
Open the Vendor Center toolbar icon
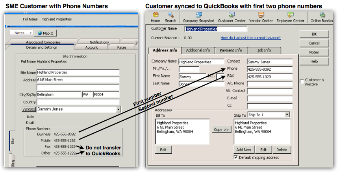tap(261, 17)
